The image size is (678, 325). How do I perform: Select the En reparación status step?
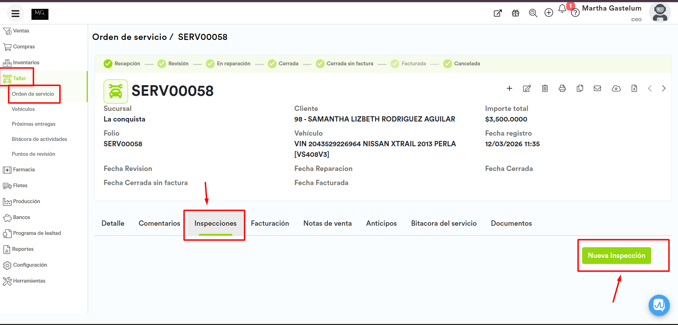coord(228,64)
